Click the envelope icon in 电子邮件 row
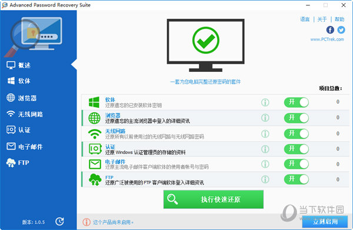The width and height of the screenshot is (353, 230). 95,165
